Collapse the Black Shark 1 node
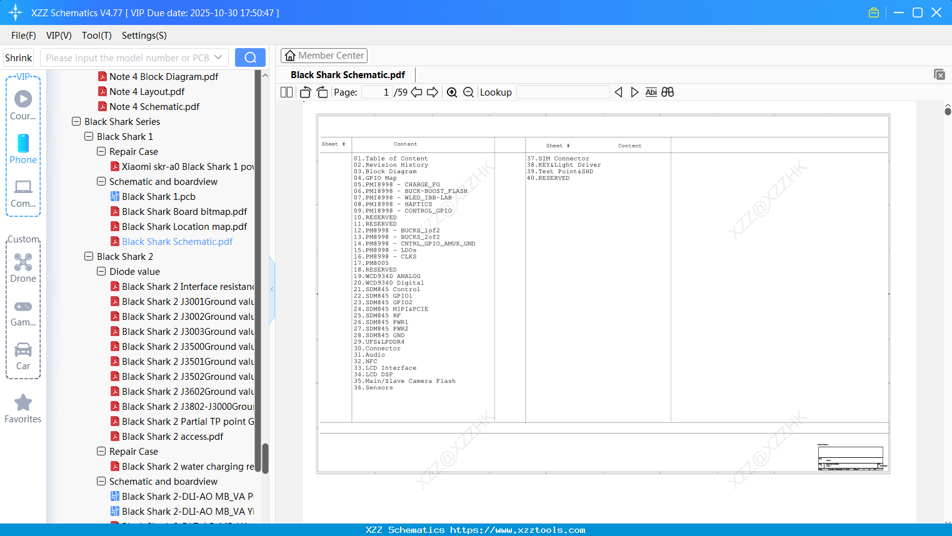952x536 pixels. coord(89,137)
